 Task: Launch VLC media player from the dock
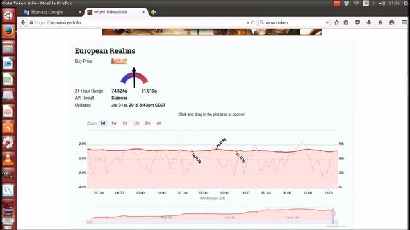click(x=8, y=159)
